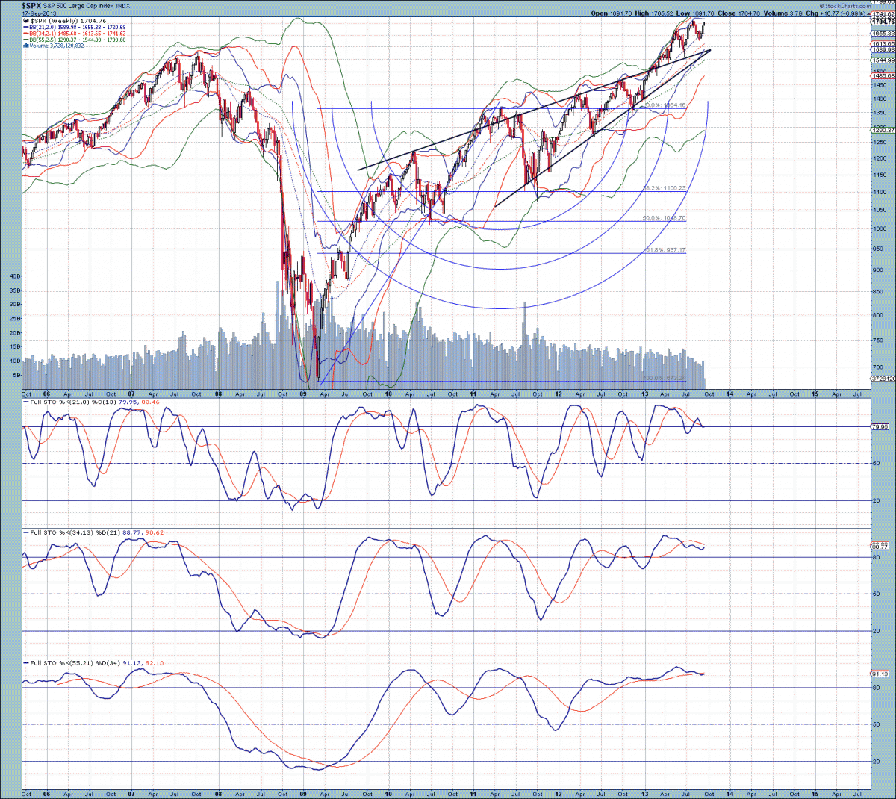896x799 pixels.
Task: Click the 88.77 stochastic value tag
Action: tap(880, 547)
